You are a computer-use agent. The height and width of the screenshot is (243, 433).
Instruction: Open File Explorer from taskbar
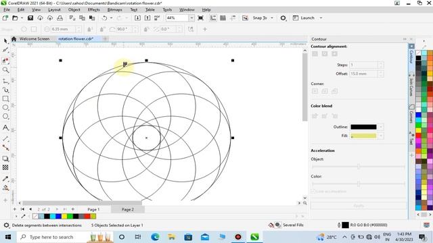[x=171, y=237]
